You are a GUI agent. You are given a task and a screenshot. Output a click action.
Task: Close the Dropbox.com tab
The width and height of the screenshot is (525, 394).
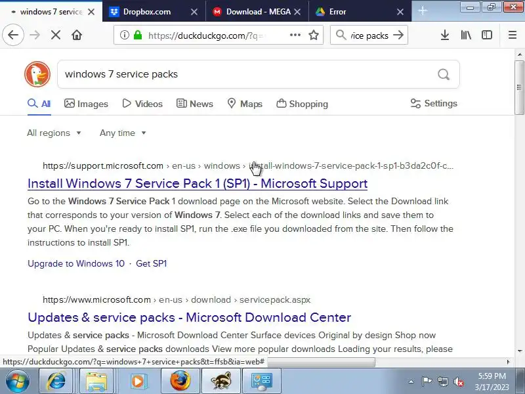pyautogui.click(x=194, y=12)
